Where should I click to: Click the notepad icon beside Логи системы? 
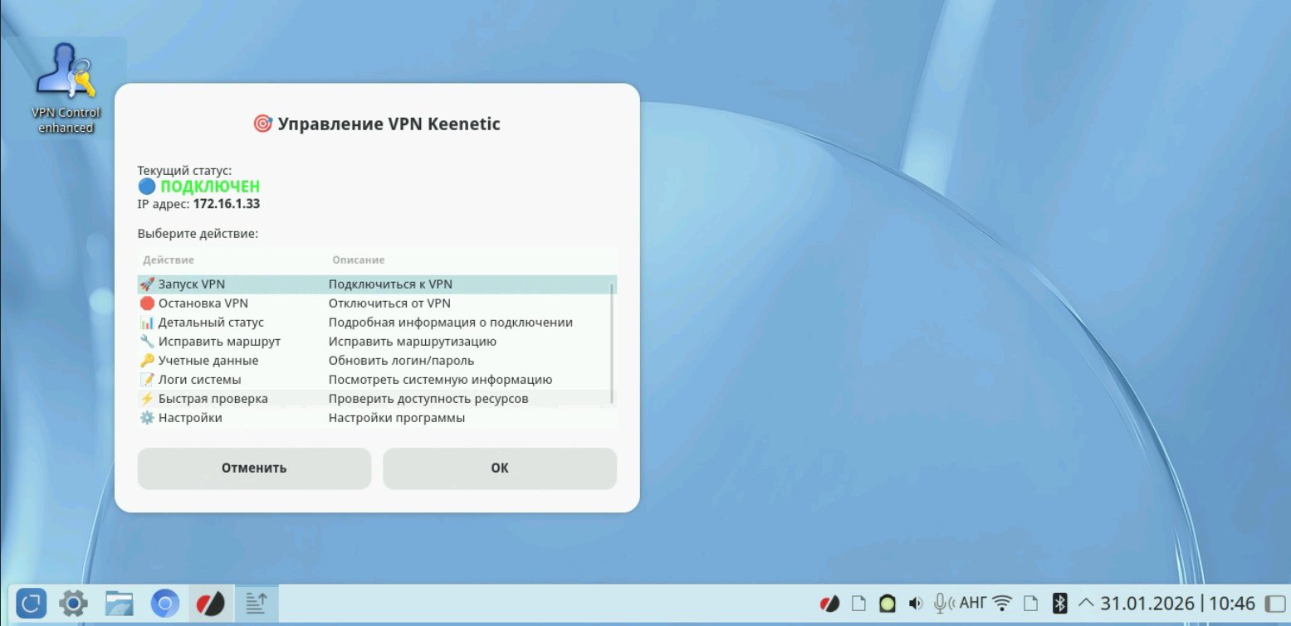147,380
